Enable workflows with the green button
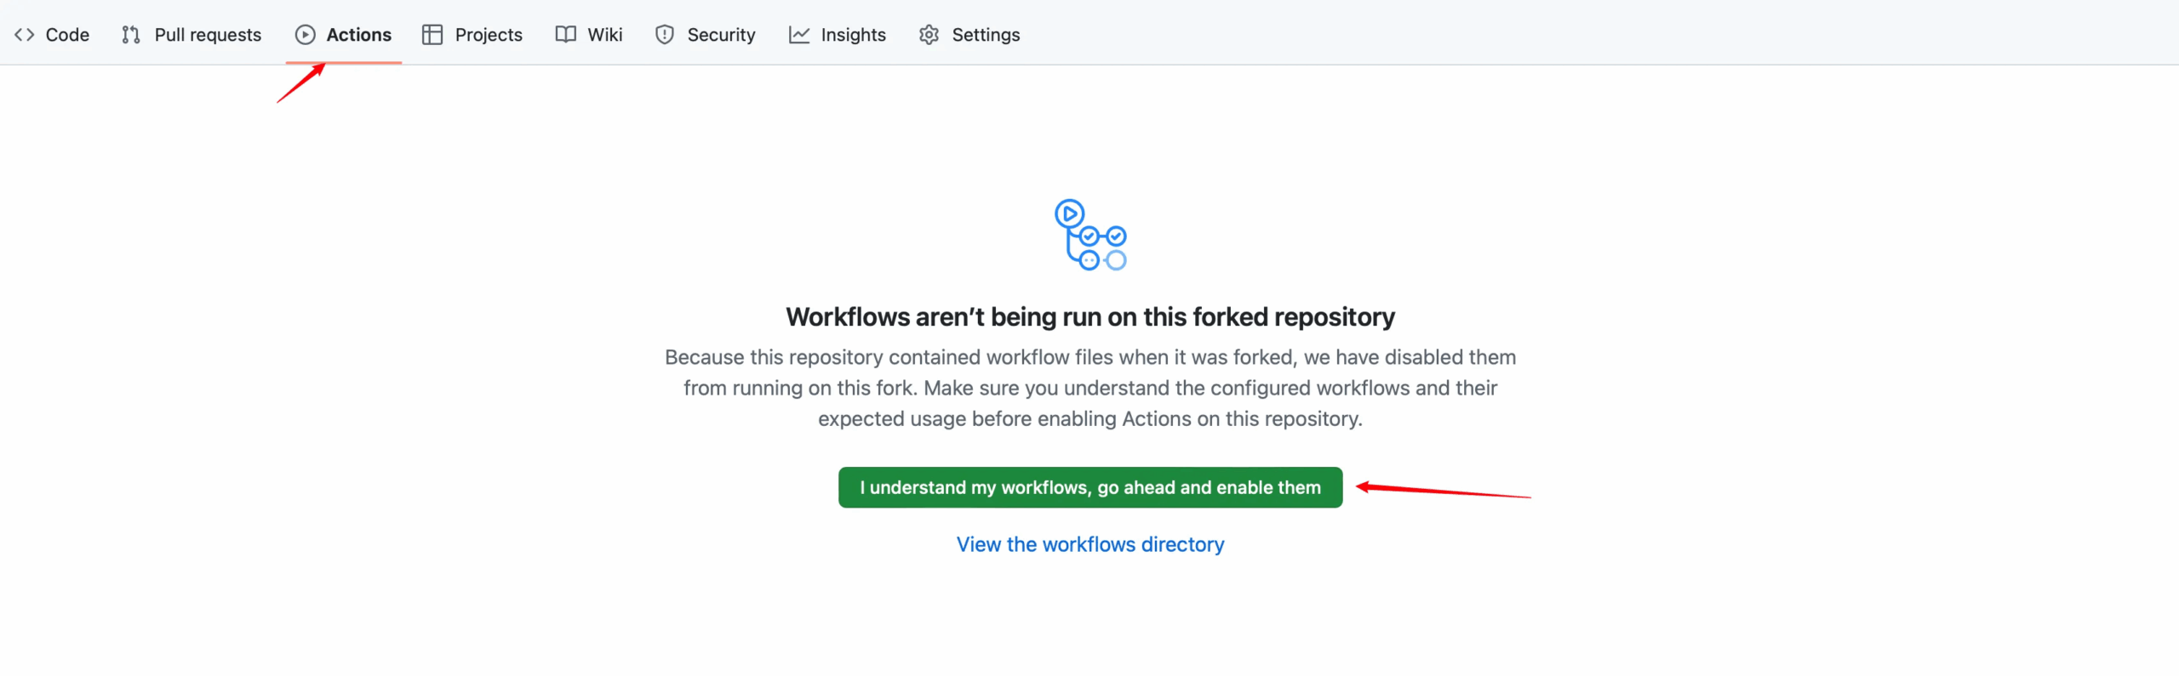2179x676 pixels. point(1089,487)
